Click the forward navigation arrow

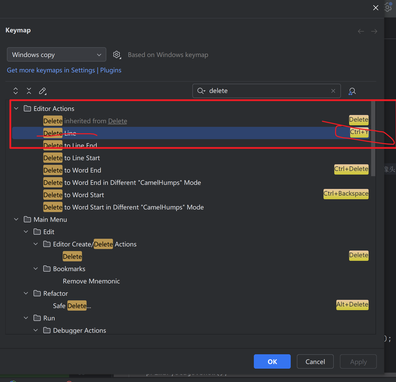pyautogui.click(x=374, y=31)
